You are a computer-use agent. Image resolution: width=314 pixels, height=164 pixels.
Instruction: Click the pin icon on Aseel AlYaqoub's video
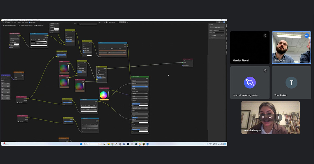click(263, 117)
